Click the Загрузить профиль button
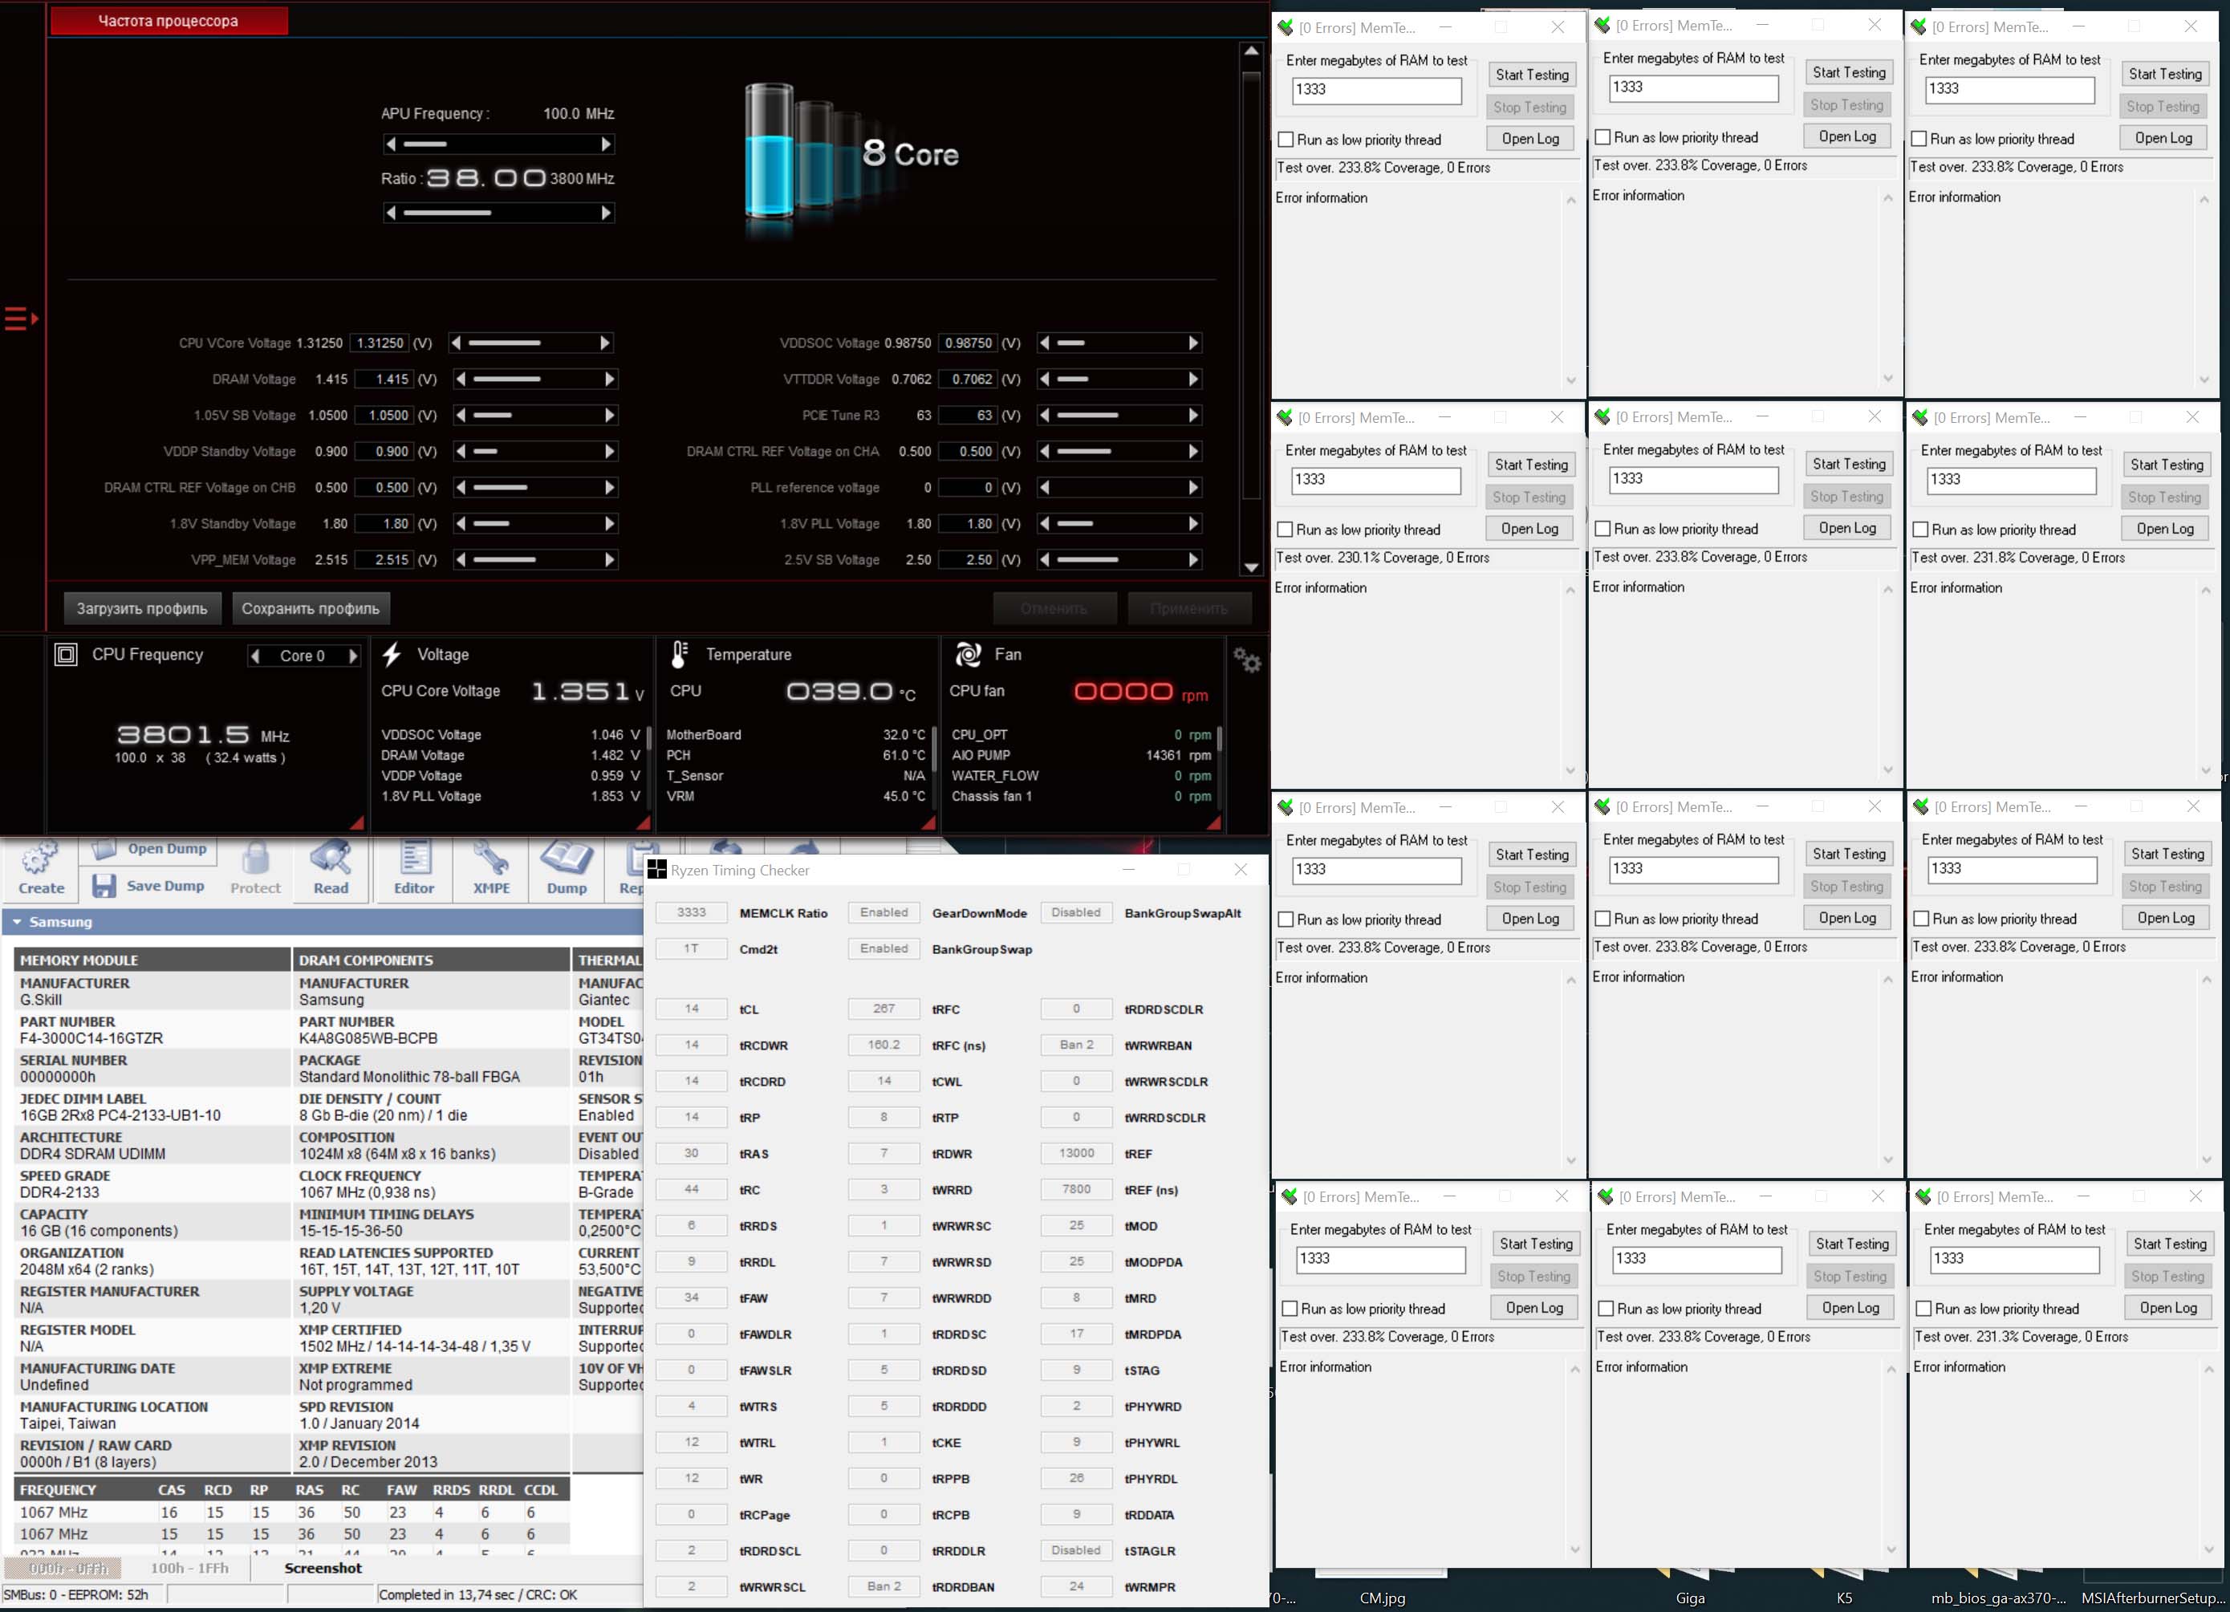 141,608
